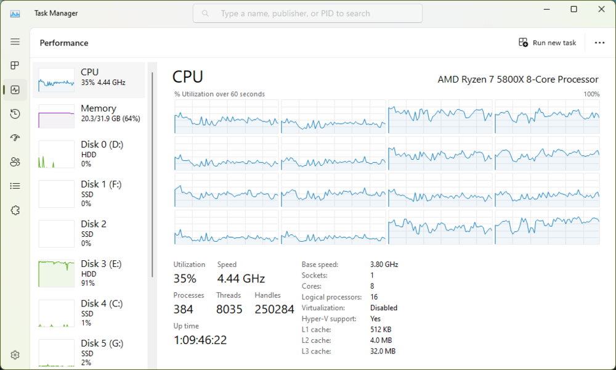Select the CPU performance entry

89,80
